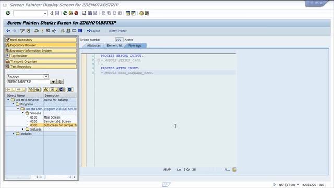Expand the Includes folder under the program

tap(23, 129)
